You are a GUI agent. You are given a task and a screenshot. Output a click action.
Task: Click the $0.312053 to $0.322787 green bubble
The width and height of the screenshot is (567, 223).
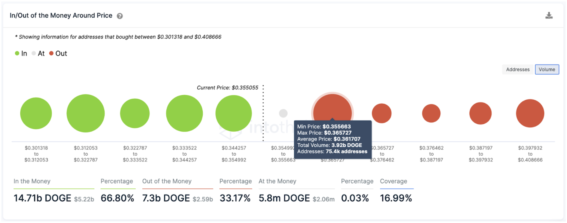point(85,113)
